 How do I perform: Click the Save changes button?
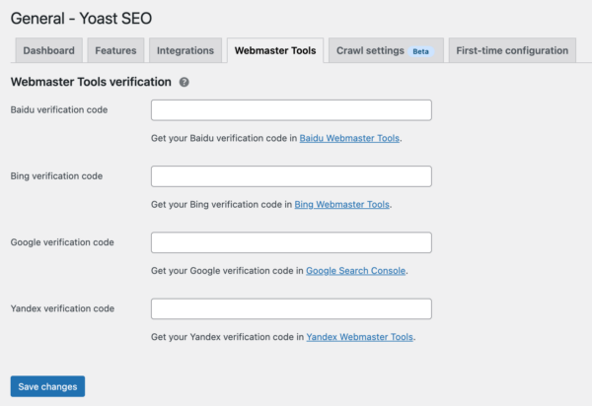click(x=47, y=386)
